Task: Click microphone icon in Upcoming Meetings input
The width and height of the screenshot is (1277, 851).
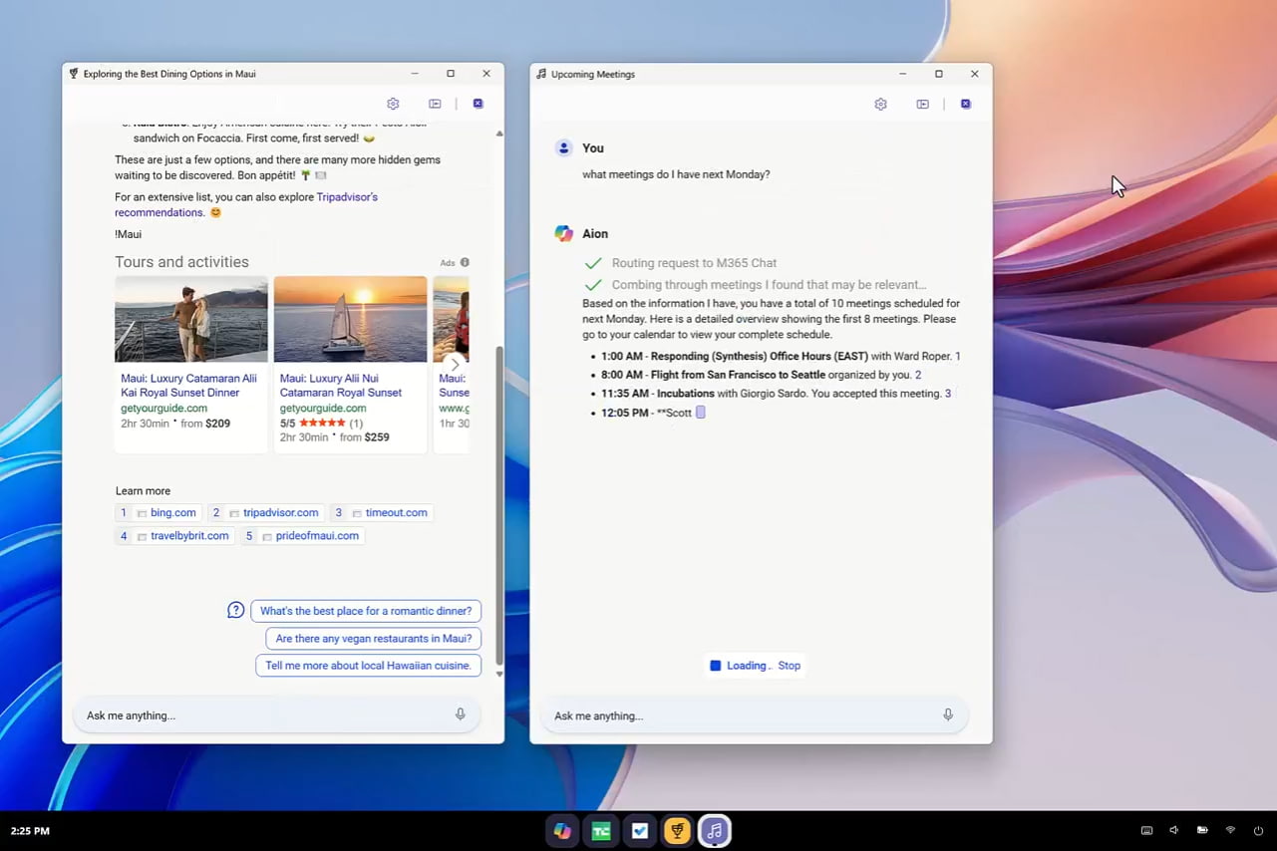Action: (x=947, y=714)
